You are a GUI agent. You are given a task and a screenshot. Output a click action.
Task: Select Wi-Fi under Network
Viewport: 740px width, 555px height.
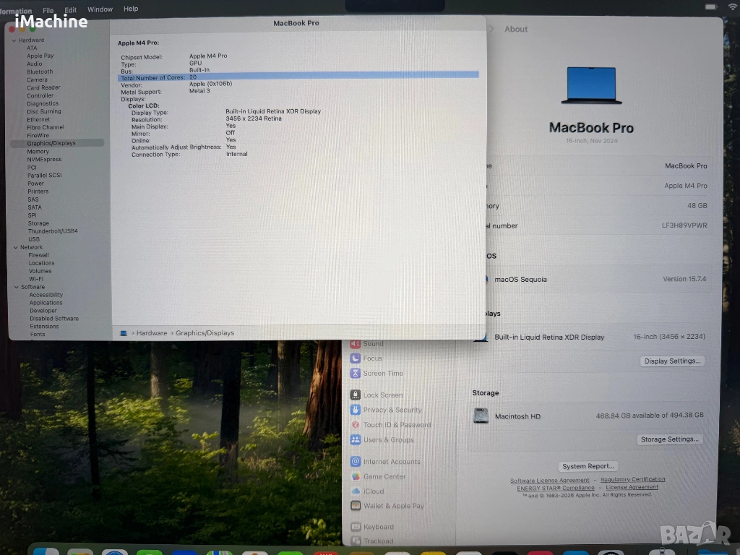36,279
